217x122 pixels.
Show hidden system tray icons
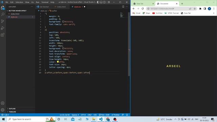(175, 119)
